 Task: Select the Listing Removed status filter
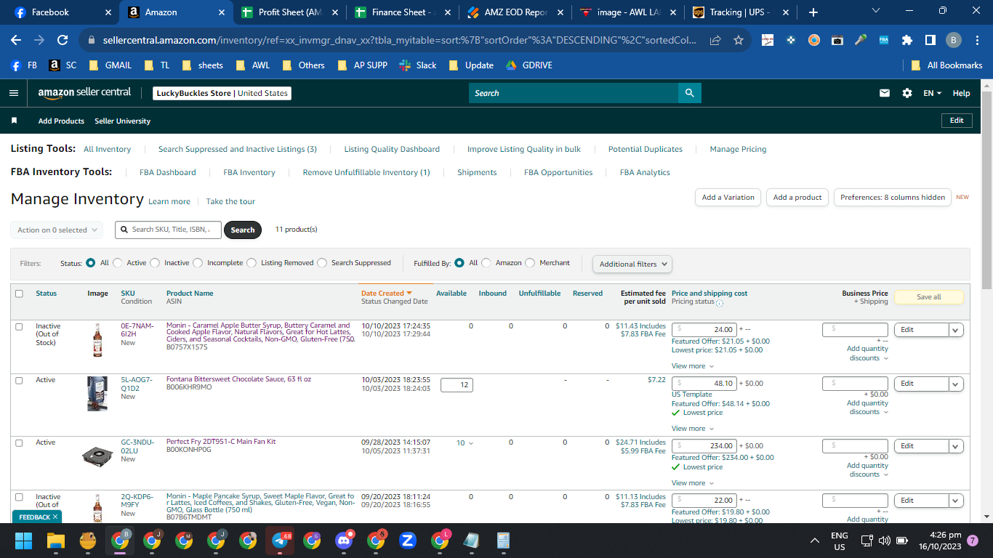tap(252, 263)
